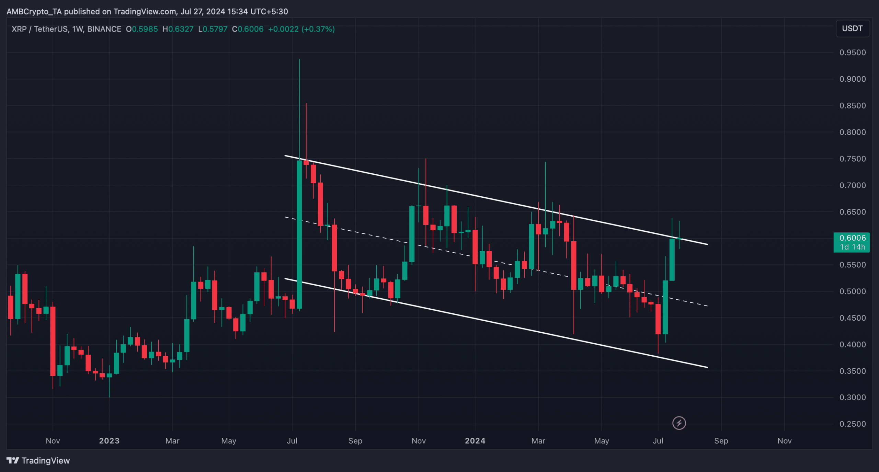Open the USDT currency selector
The width and height of the screenshot is (879, 472).
852,28
